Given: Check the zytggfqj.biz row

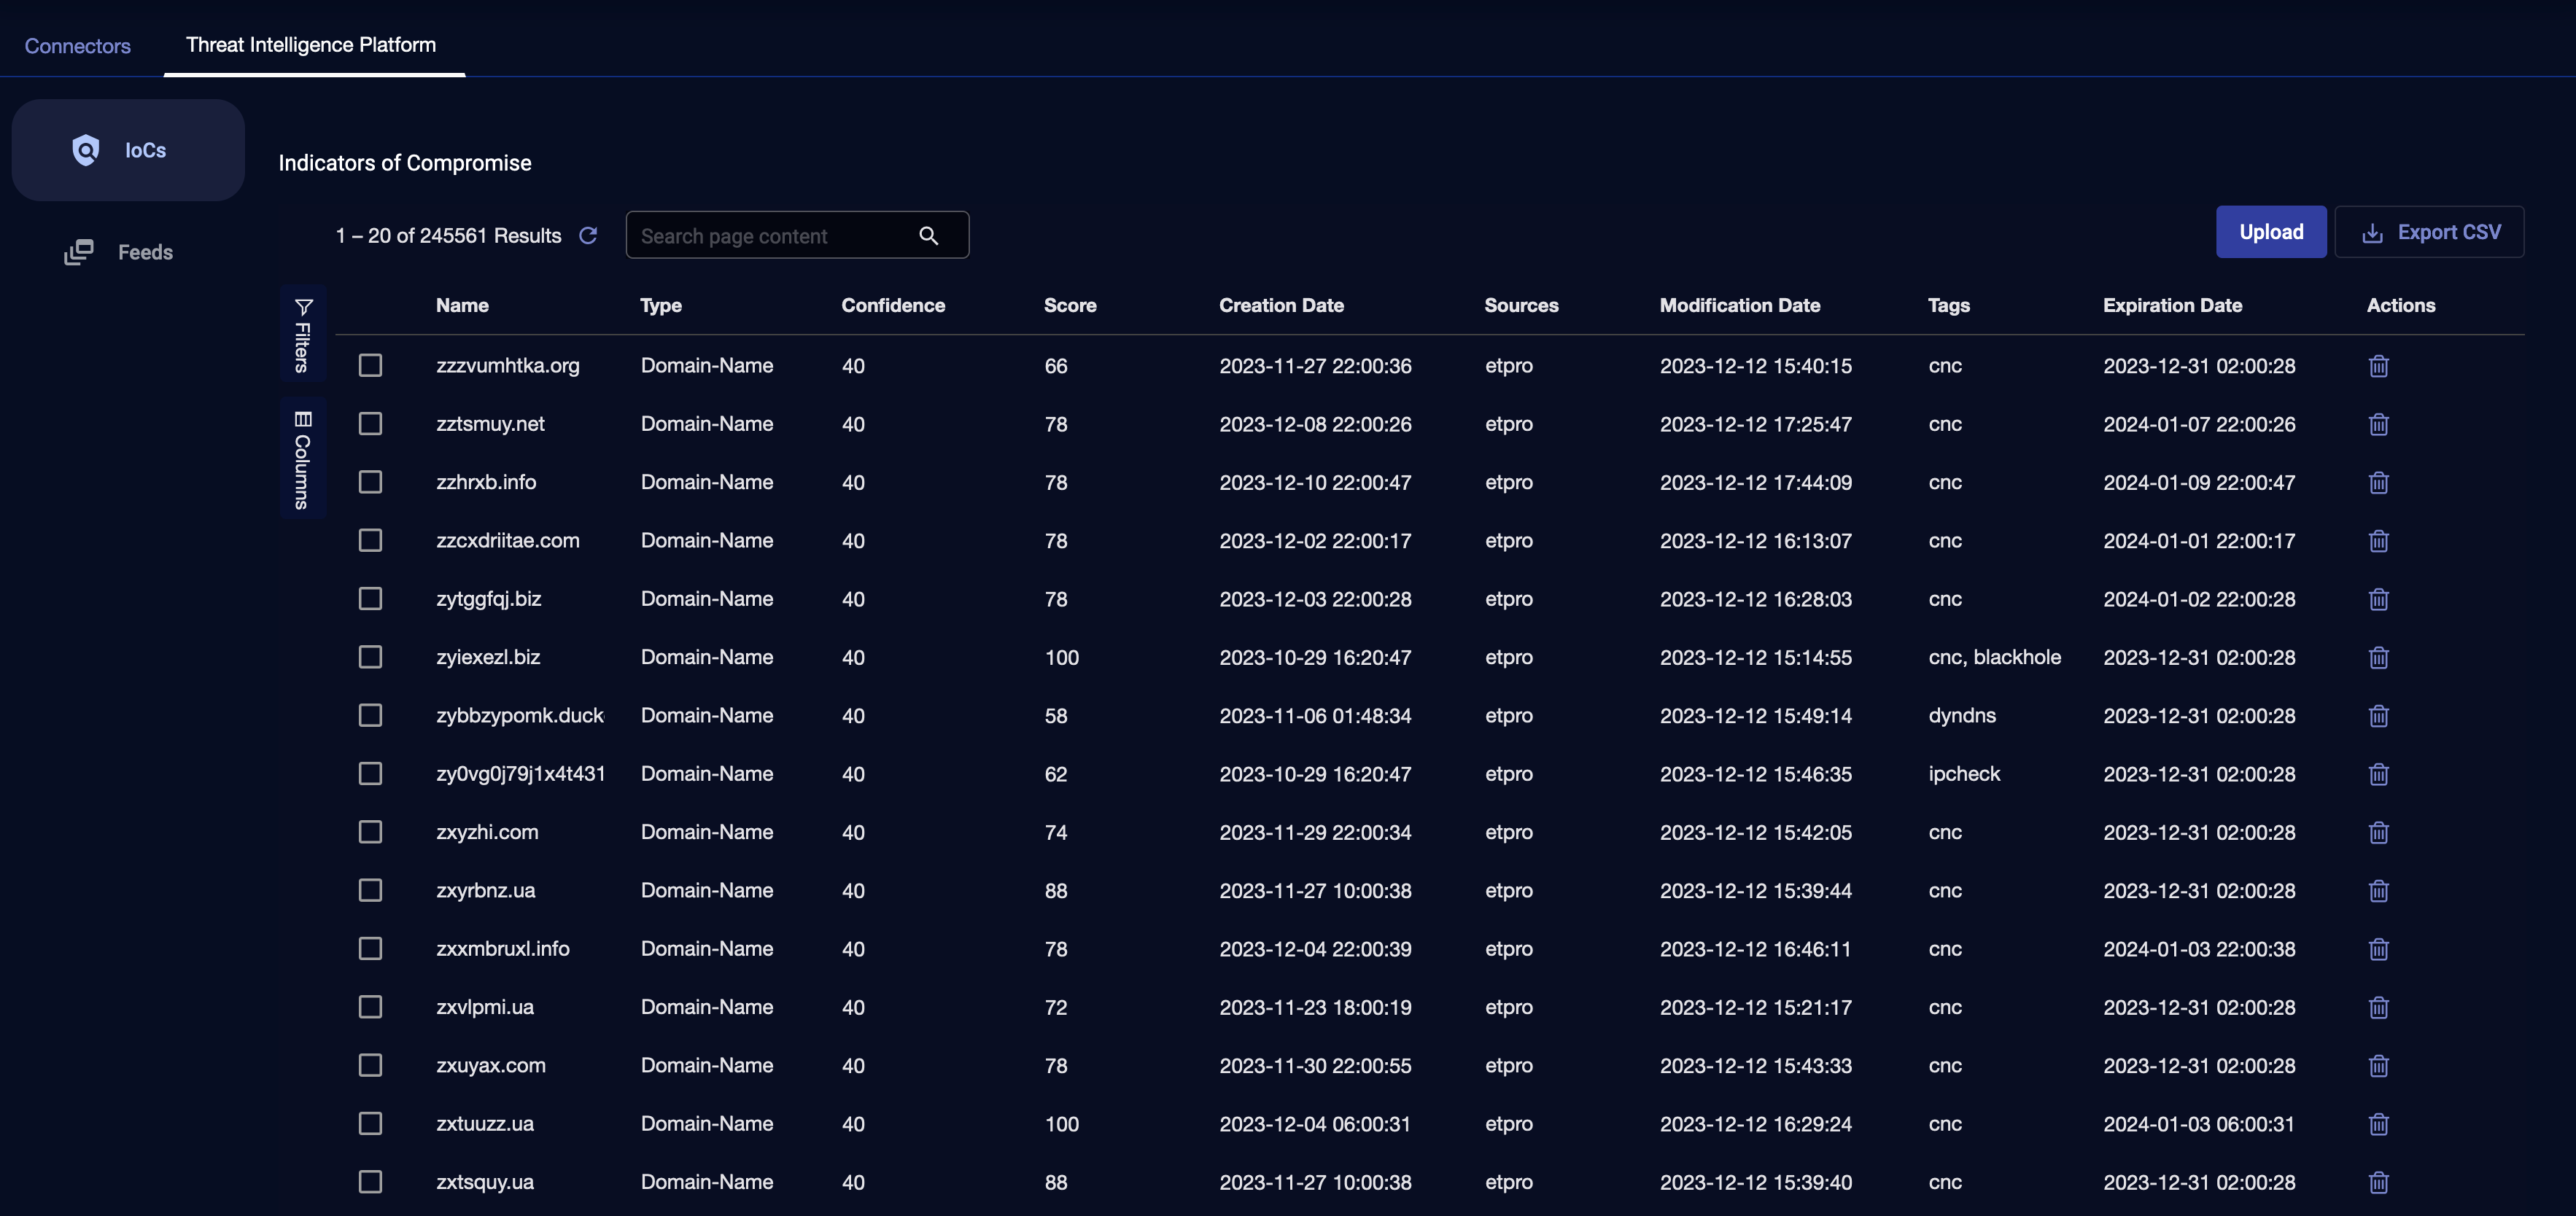Looking at the screenshot, I should (370, 599).
